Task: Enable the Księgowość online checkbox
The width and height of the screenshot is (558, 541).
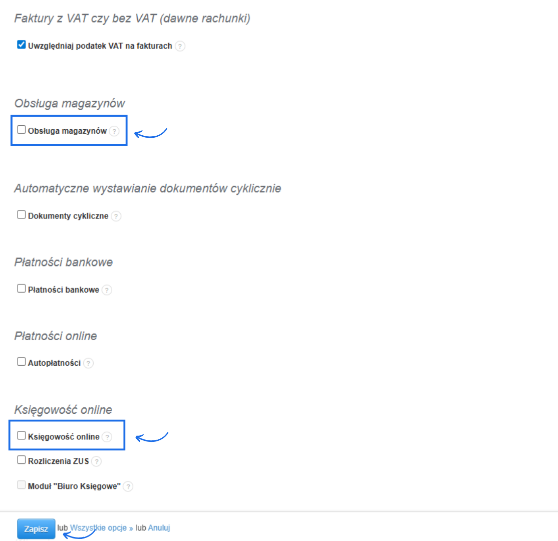Action: coord(21,435)
